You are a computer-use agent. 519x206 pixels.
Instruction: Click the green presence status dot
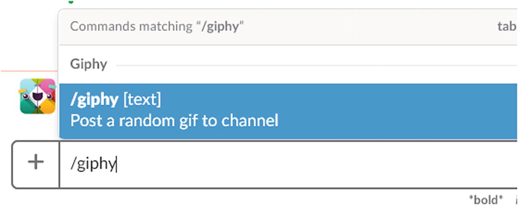click(x=71, y=2)
